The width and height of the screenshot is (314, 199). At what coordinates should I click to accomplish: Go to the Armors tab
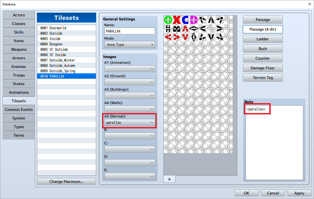point(19,58)
